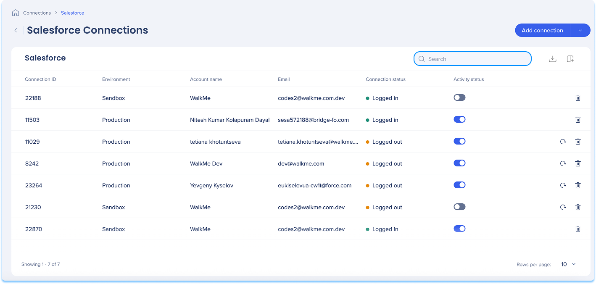Click account name tetiana khotuntseva
Viewport: 596px width, 284px height.
coord(215,142)
